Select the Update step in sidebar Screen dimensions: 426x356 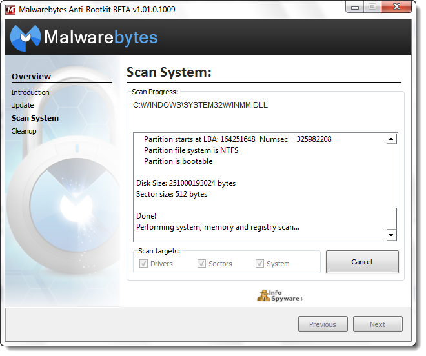[x=23, y=106]
